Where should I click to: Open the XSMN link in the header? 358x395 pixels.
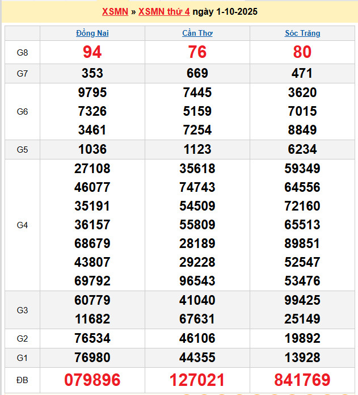pos(115,11)
